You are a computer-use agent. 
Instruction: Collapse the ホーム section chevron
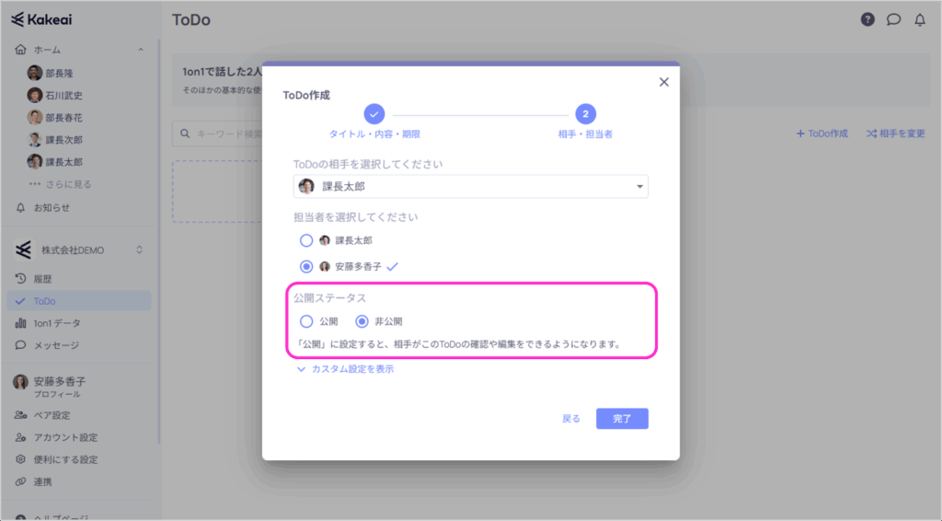tap(140, 50)
